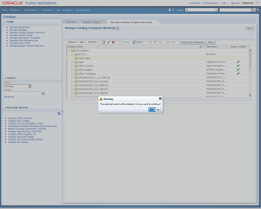Switch to the Overview tab
This screenshot has width=261, height=209.
pyautogui.click(x=71, y=22)
